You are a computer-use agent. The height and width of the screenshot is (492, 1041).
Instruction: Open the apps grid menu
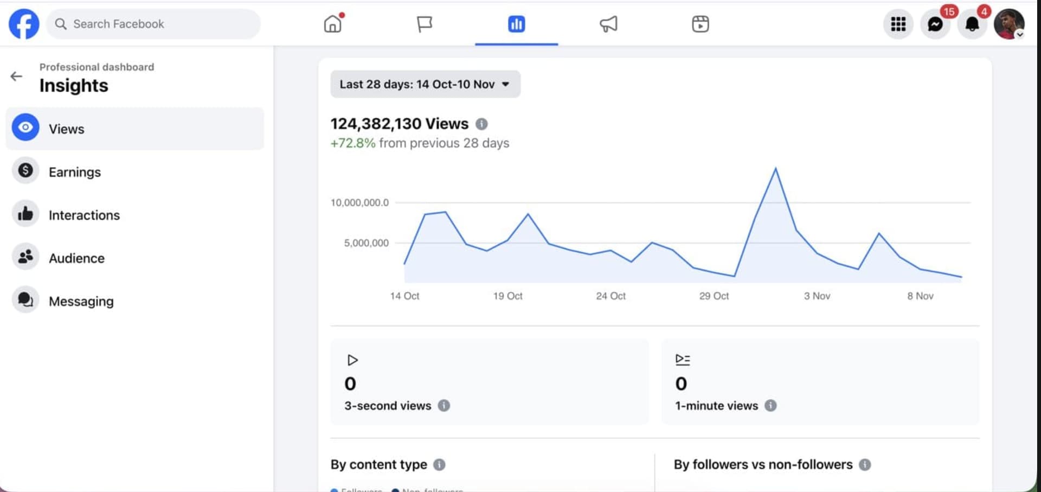pos(898,24)
